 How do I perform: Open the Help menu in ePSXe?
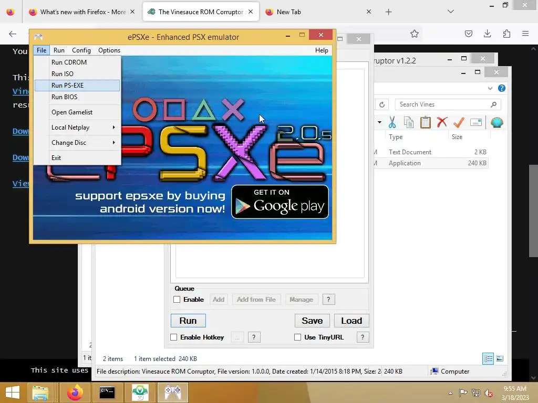[x=322, y=50]
